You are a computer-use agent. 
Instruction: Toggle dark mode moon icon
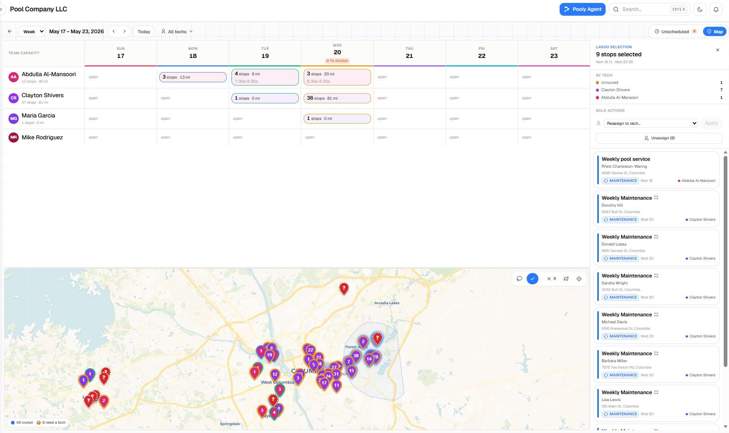[700, 9]
